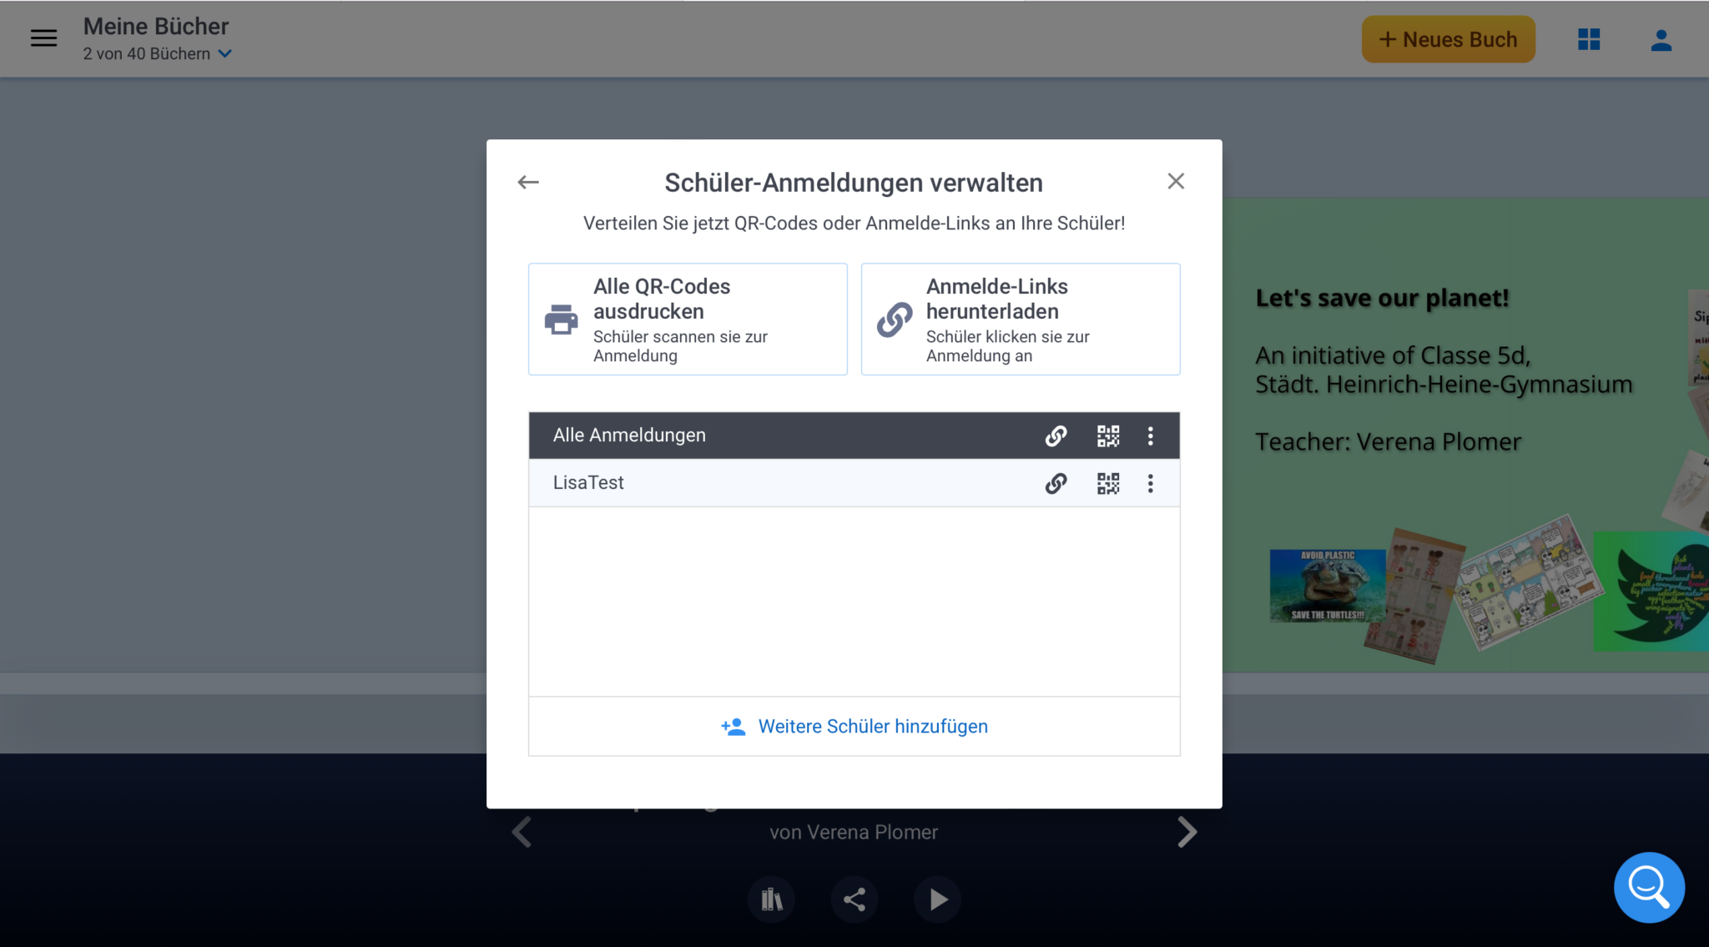Viewport: 1709px width, 947px height.
Task: Click the share icon button
Action: coord(854,899)
